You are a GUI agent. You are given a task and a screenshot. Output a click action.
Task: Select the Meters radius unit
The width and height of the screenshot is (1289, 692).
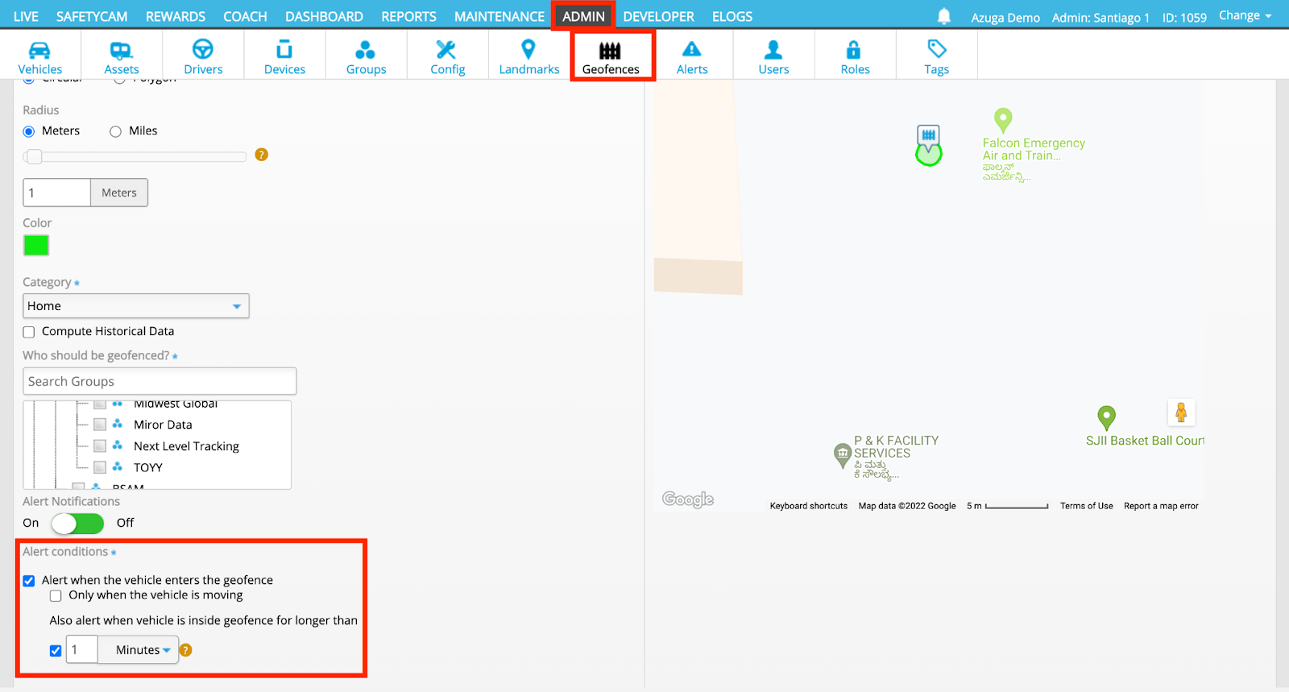(29, 131)
